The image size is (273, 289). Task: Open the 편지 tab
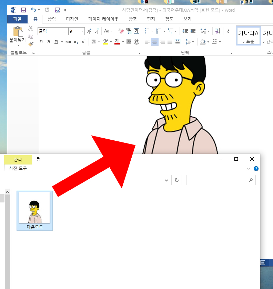pos(151,19)
